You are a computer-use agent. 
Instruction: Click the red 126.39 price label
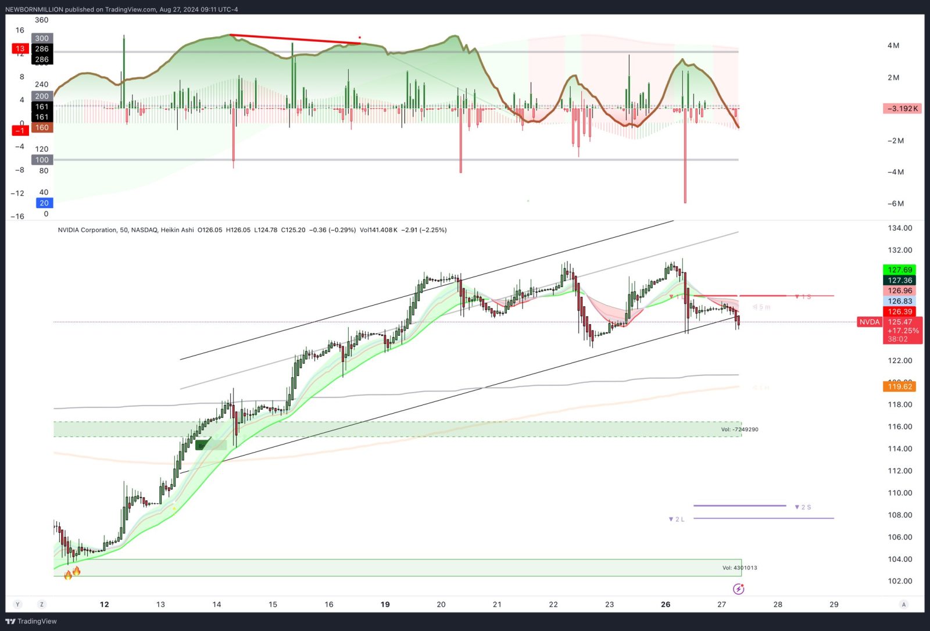click(x=899, y=311)
